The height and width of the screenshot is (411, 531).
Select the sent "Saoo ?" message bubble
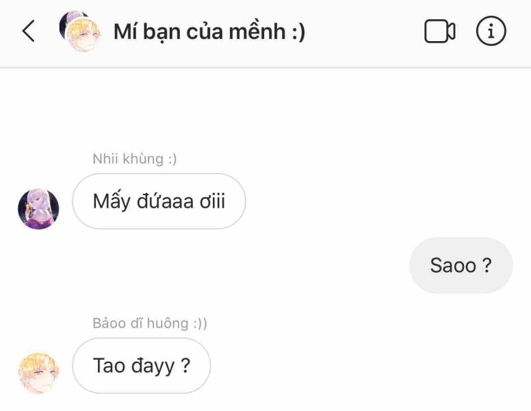coord(461,265)
